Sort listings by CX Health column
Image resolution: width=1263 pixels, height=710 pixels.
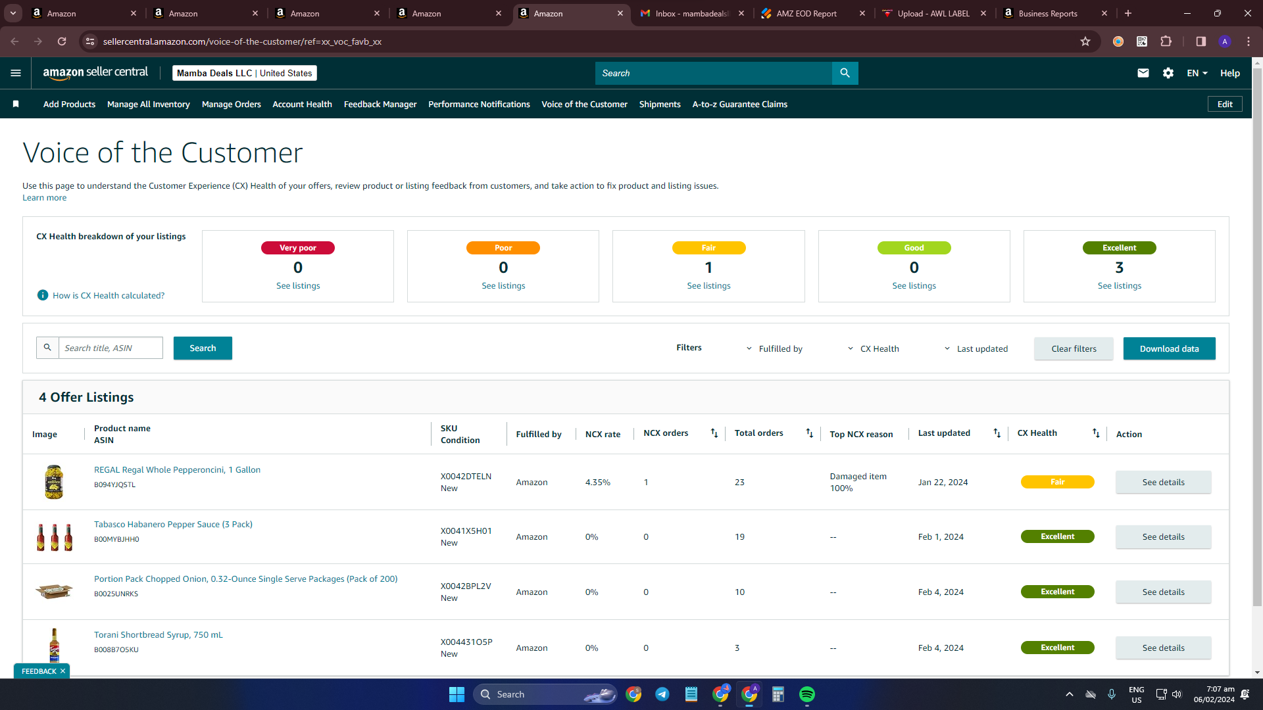(1096, 433)
